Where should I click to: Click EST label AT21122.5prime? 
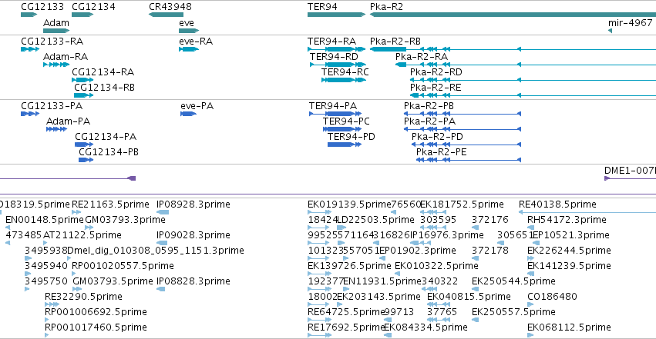pos(82,235)
